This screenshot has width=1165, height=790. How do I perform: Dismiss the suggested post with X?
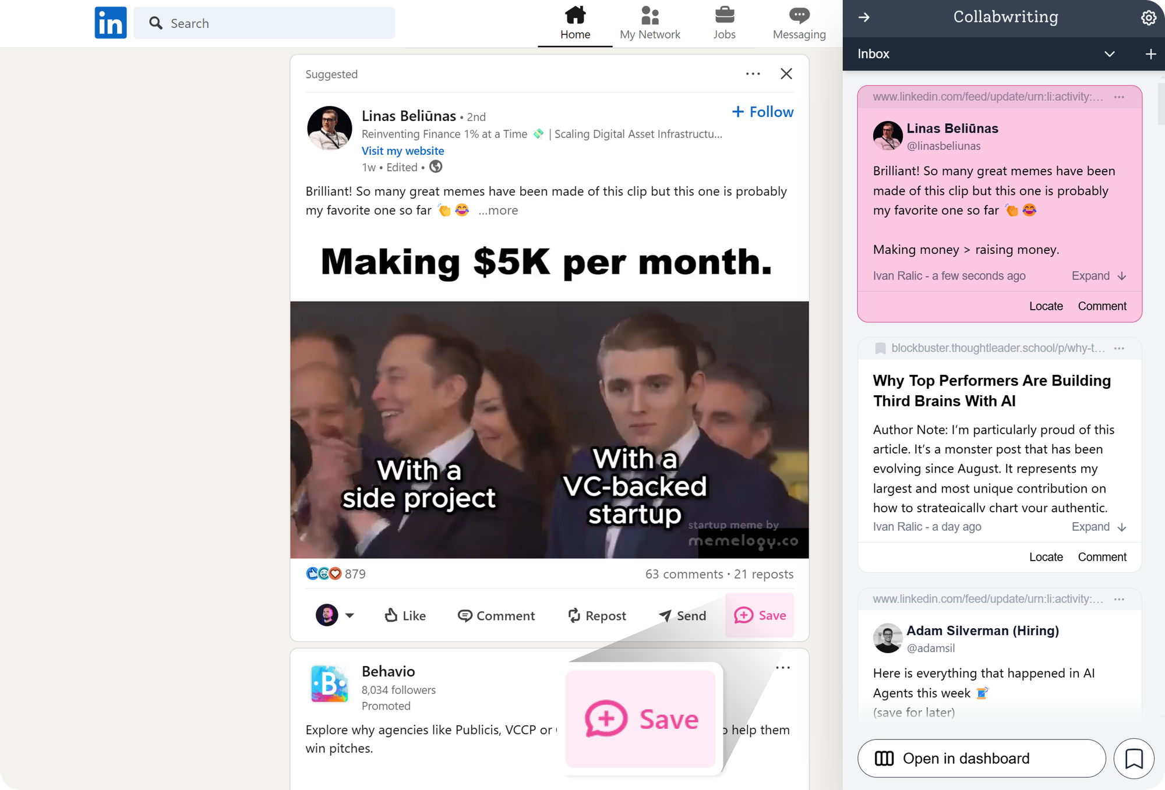point(786,74)
